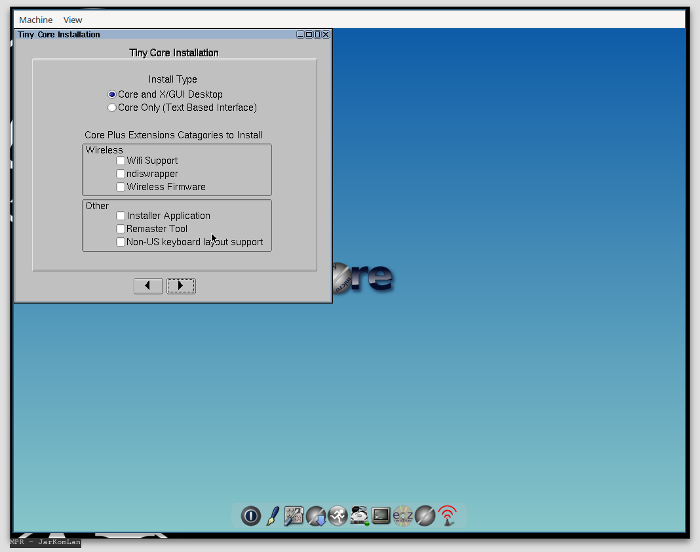Click the Exit power icon in the dock
This screenshot has height=552, width=700.
[250, 516]
